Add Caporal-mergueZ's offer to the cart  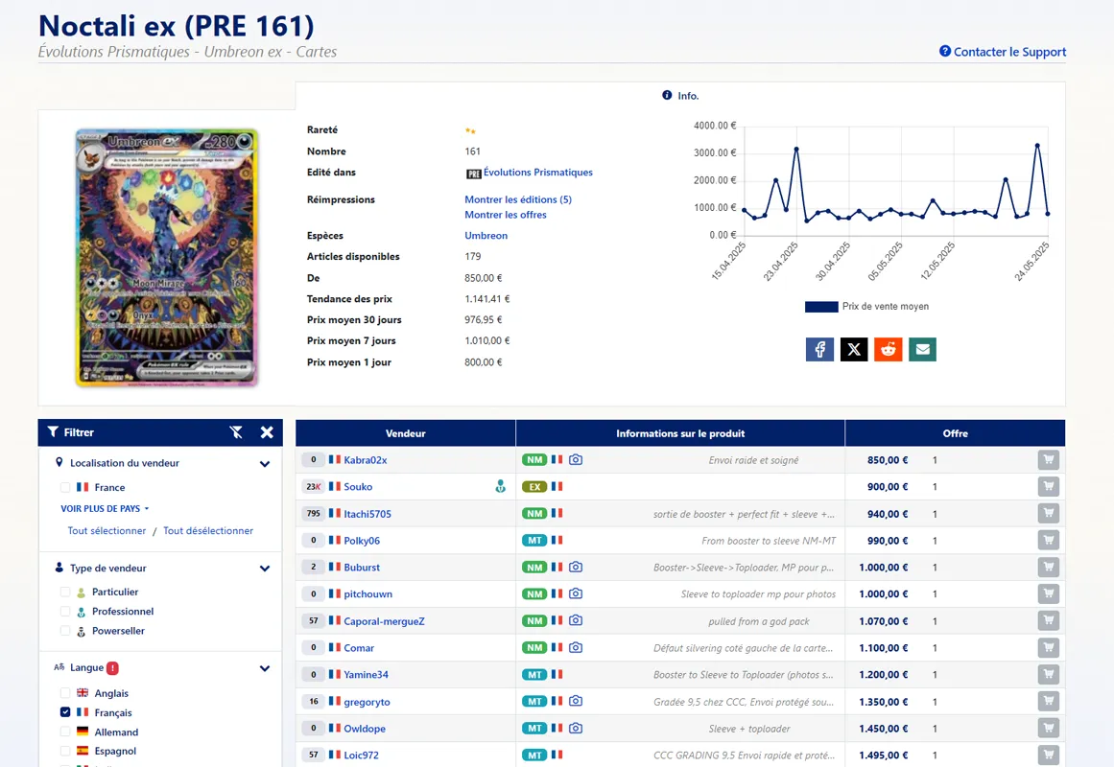1048,620
